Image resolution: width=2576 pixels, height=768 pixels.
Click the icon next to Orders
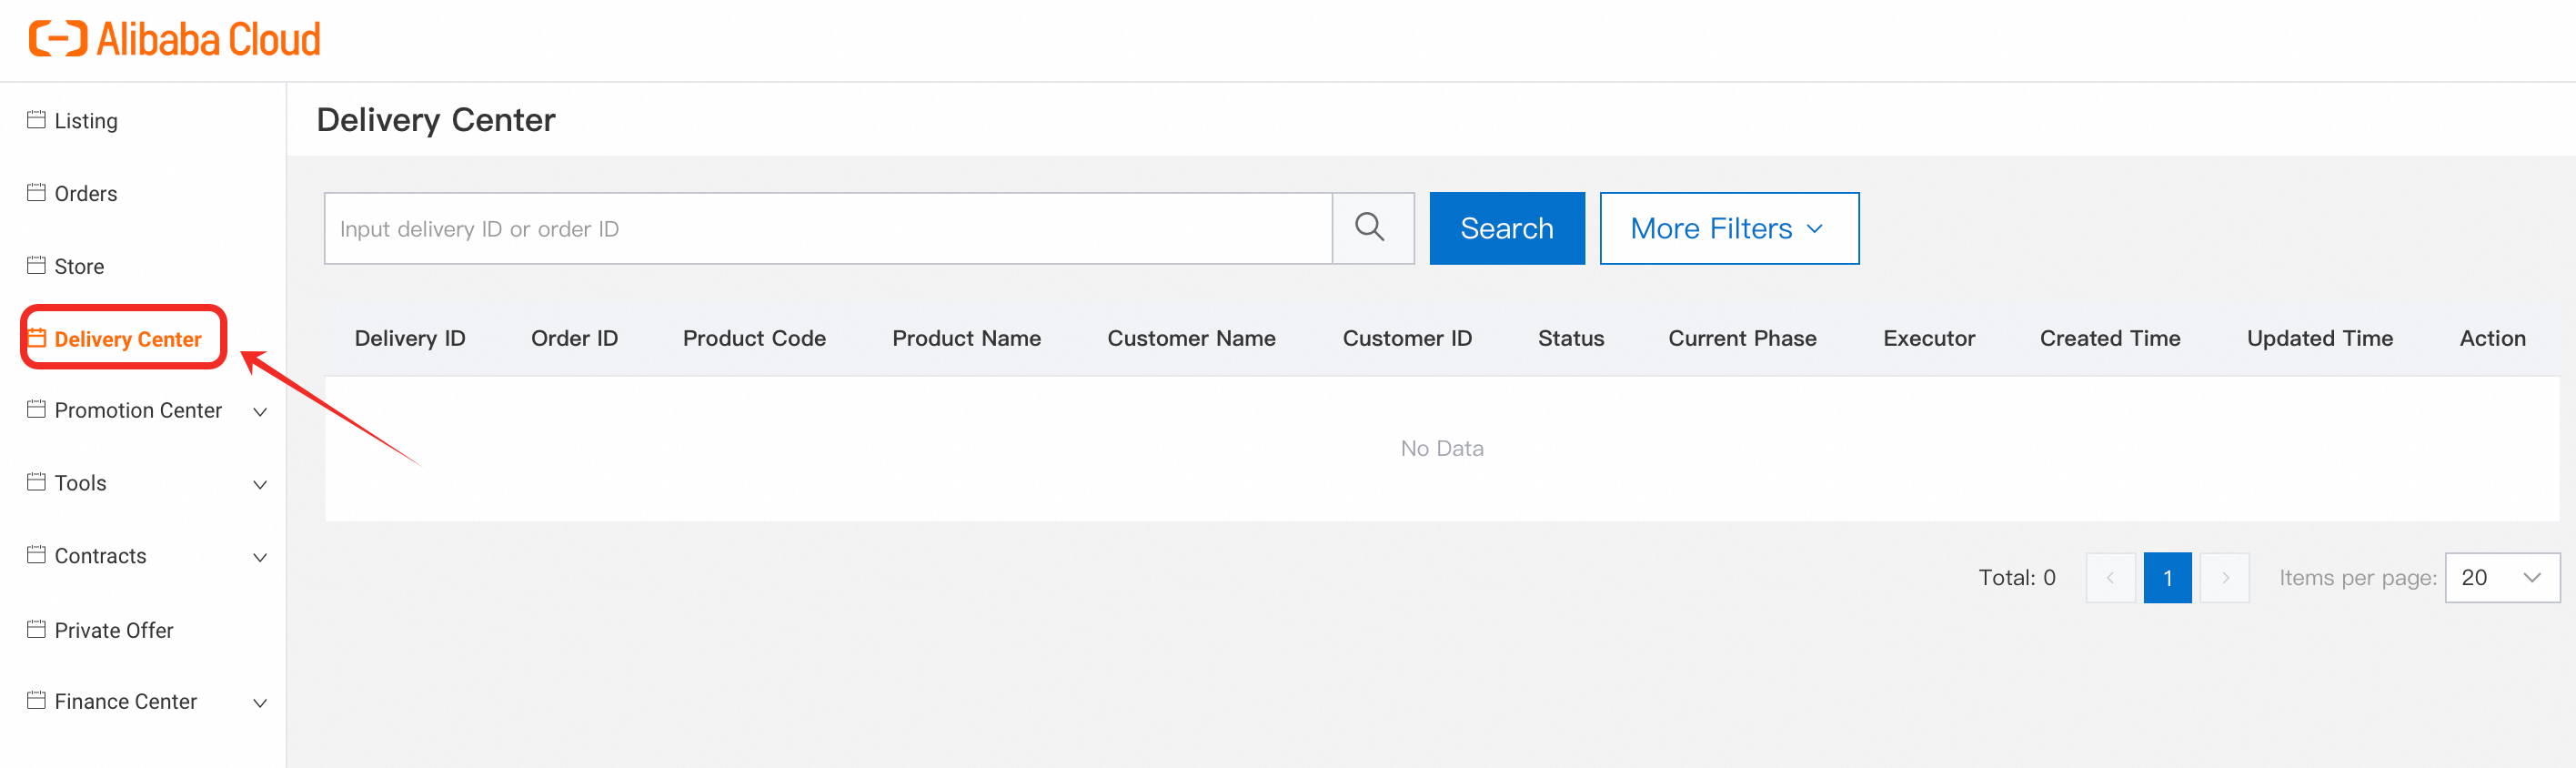[x=36, y=193]
